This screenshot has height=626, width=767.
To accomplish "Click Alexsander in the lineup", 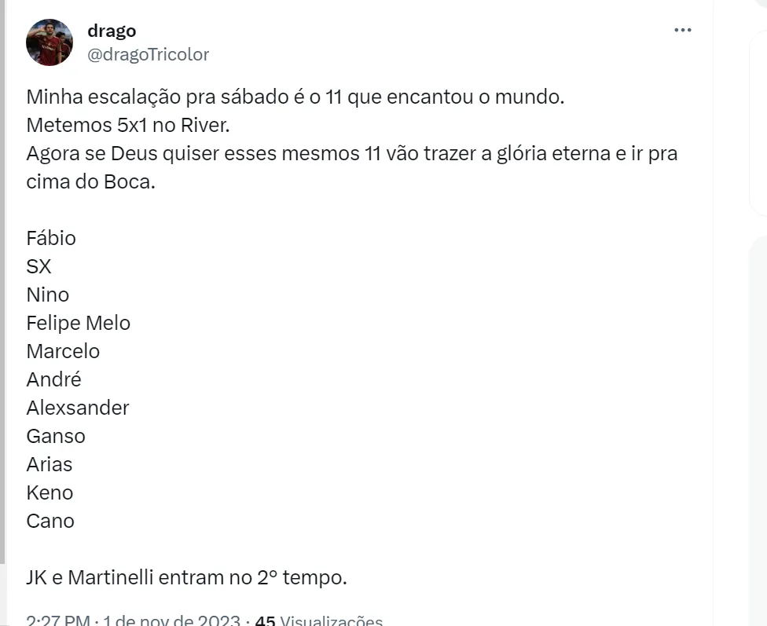I will tap(77, 408).
